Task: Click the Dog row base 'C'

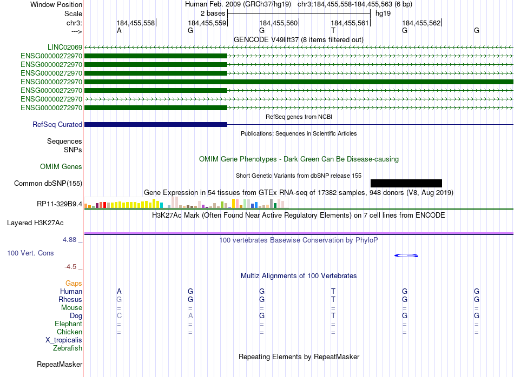Action: pos(119,316)
